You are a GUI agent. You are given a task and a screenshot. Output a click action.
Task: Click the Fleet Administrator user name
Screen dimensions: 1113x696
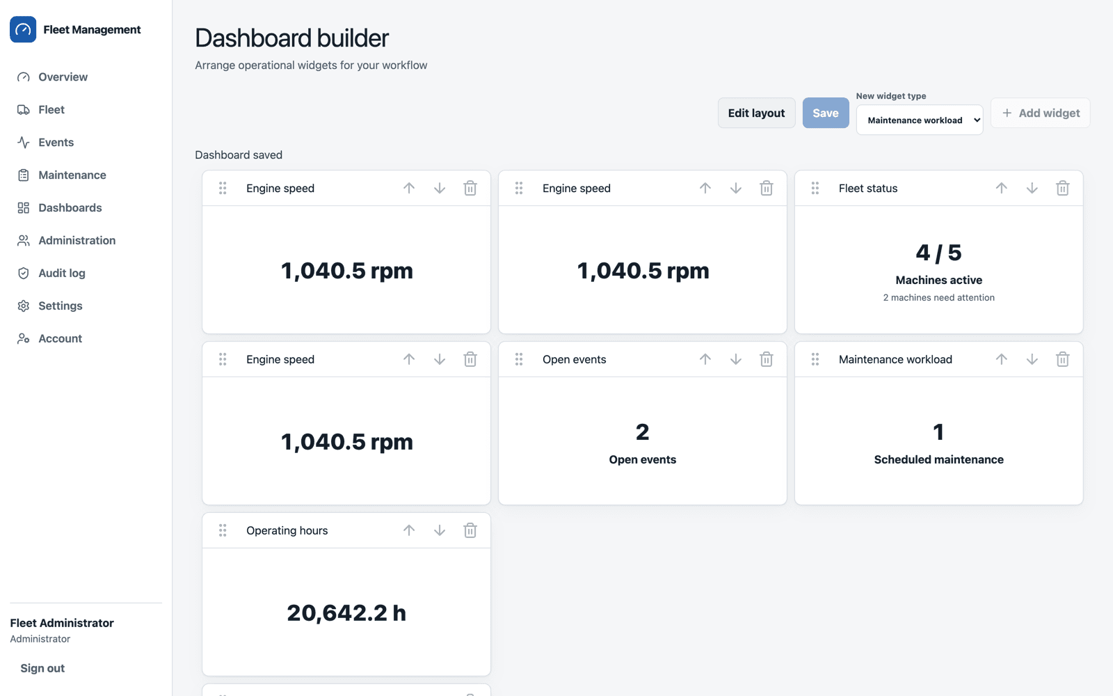62,624
